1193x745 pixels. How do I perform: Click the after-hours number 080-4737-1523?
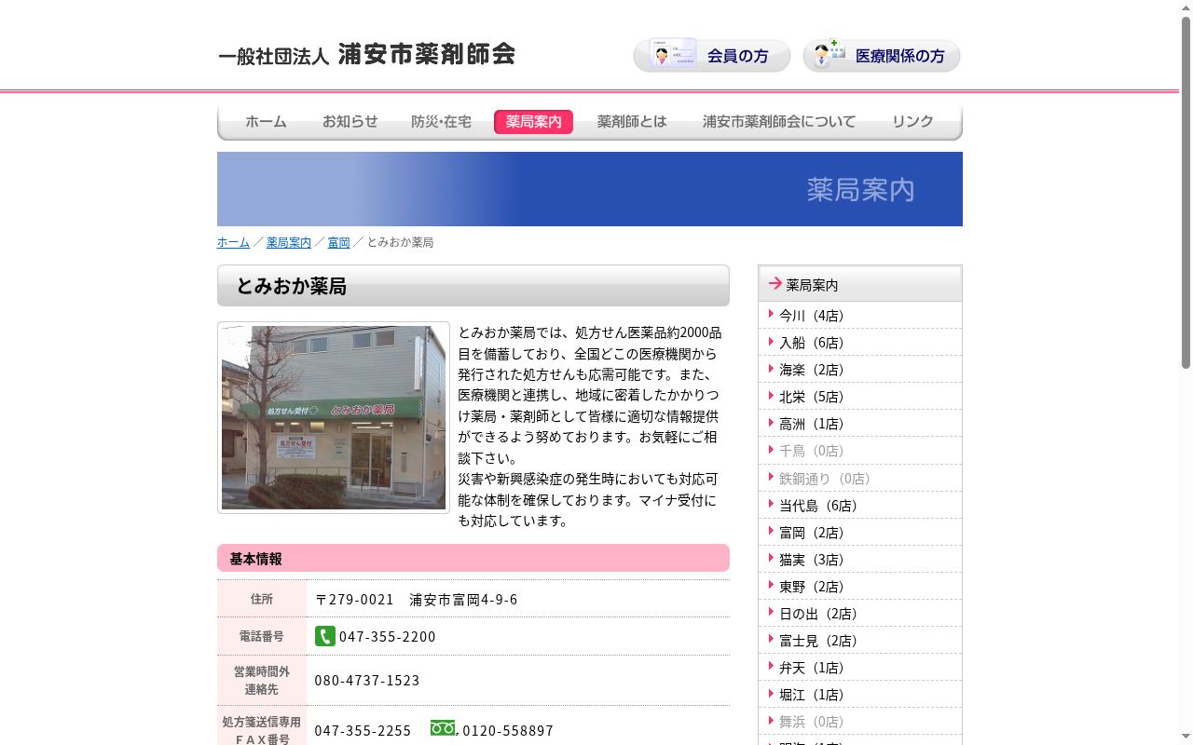[367, 681]
